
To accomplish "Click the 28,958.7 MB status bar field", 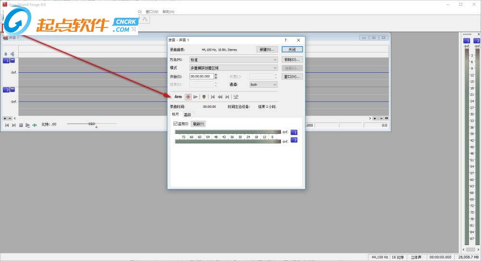I will [468, 257].
